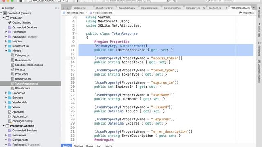
Task: Click the Properties region flag button
Action: tap(246, 13)
